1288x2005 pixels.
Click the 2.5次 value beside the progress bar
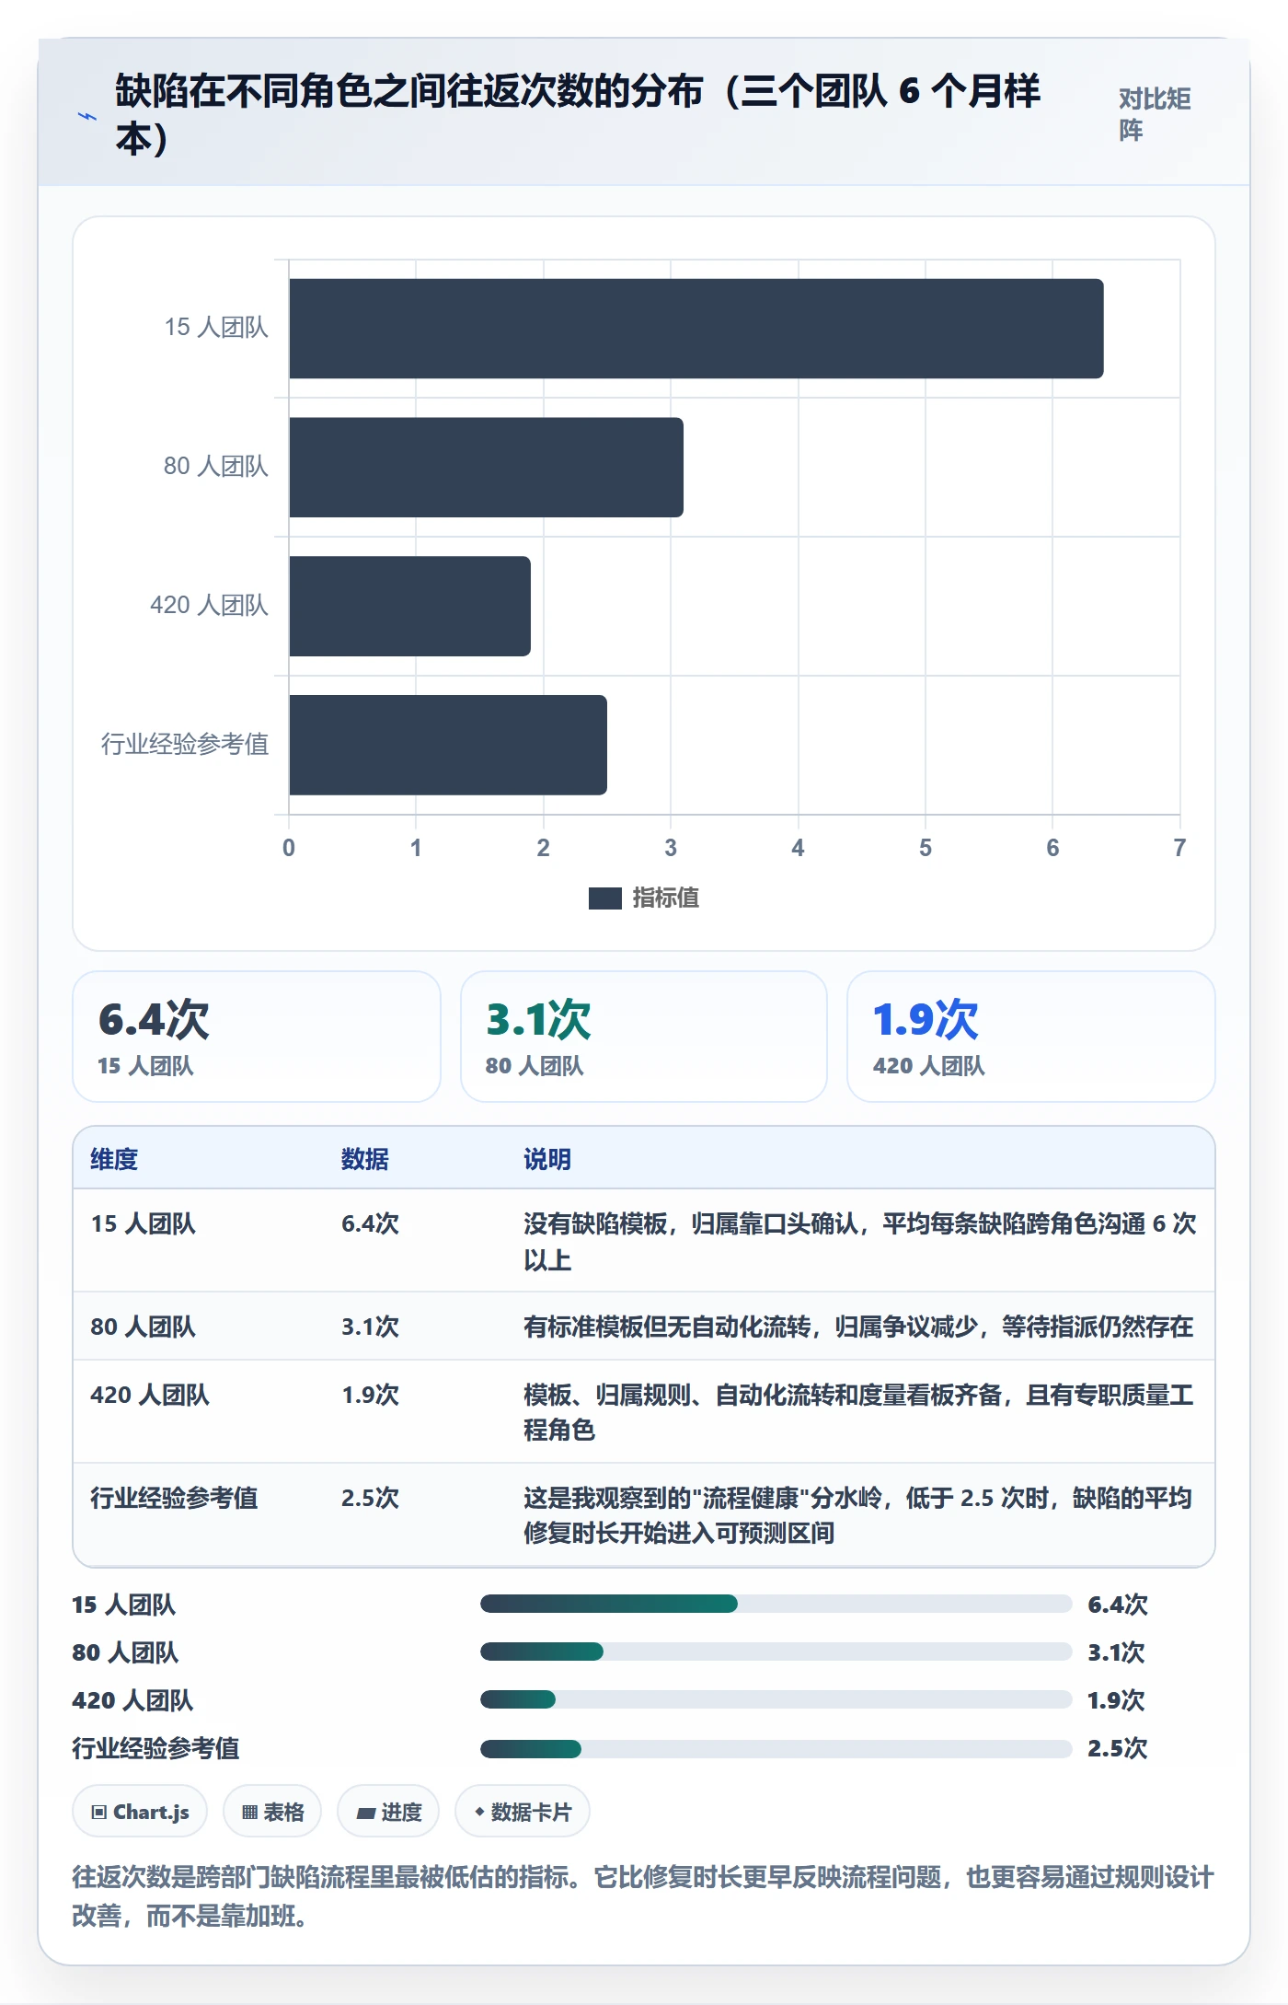click(1118, 1748)
